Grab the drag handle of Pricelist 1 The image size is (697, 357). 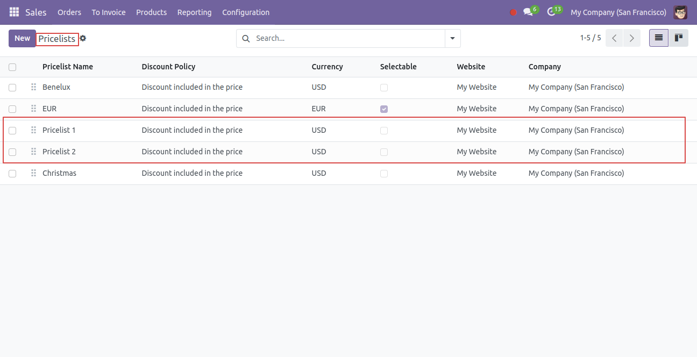(x=33, y=130)
